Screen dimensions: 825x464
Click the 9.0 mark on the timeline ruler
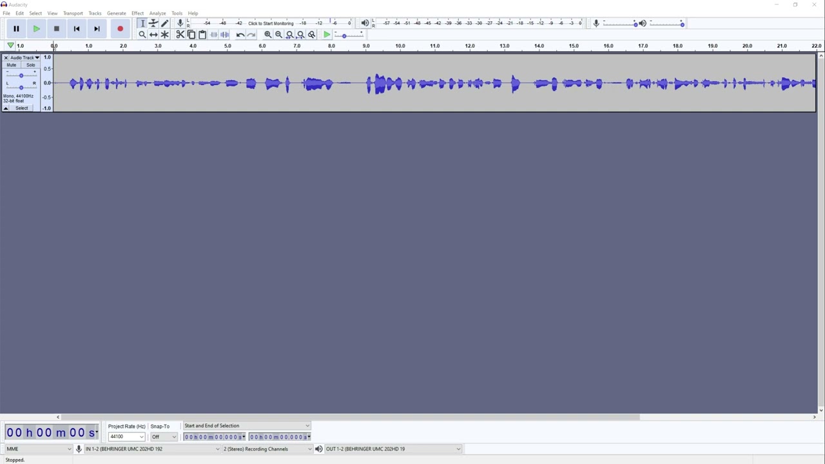click(x=365, y=46)
